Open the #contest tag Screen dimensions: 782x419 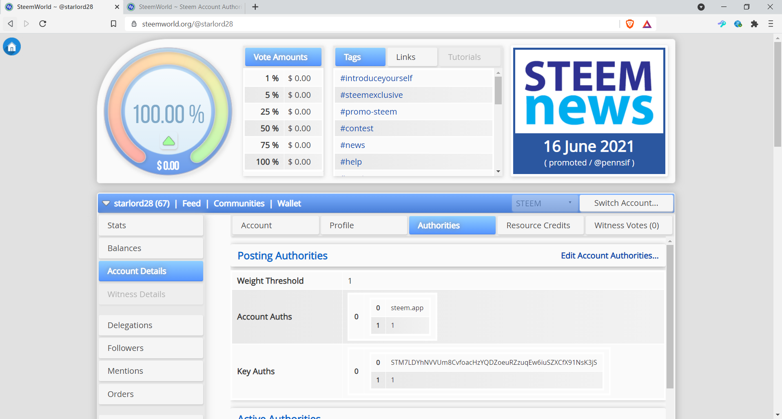pyautogui.click(x=357, y=128)
